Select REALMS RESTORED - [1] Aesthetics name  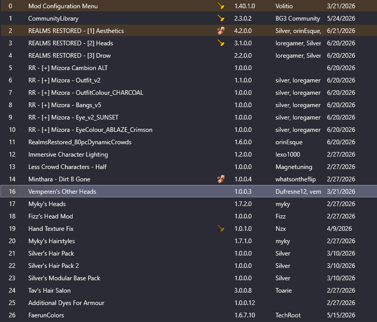click(76, 31)
